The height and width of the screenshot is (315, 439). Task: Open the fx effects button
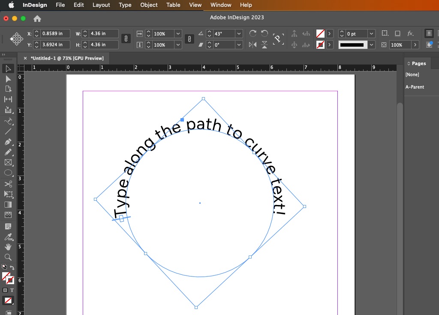point(410,33)
